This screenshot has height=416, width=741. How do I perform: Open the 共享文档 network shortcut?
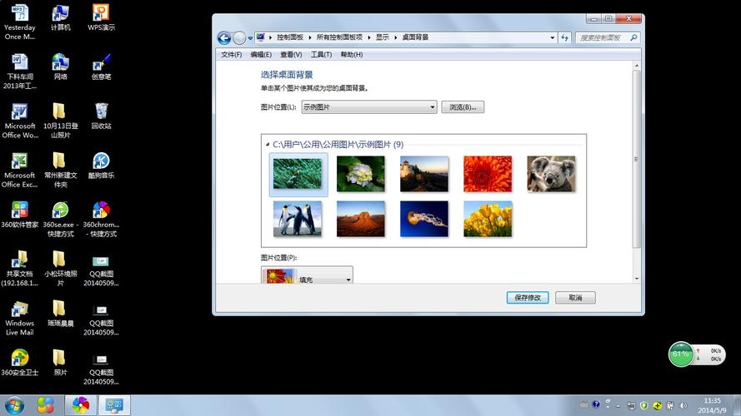20,269
